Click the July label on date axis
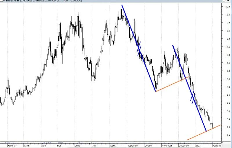The image size is (232, 148). (x=94, y=146)
